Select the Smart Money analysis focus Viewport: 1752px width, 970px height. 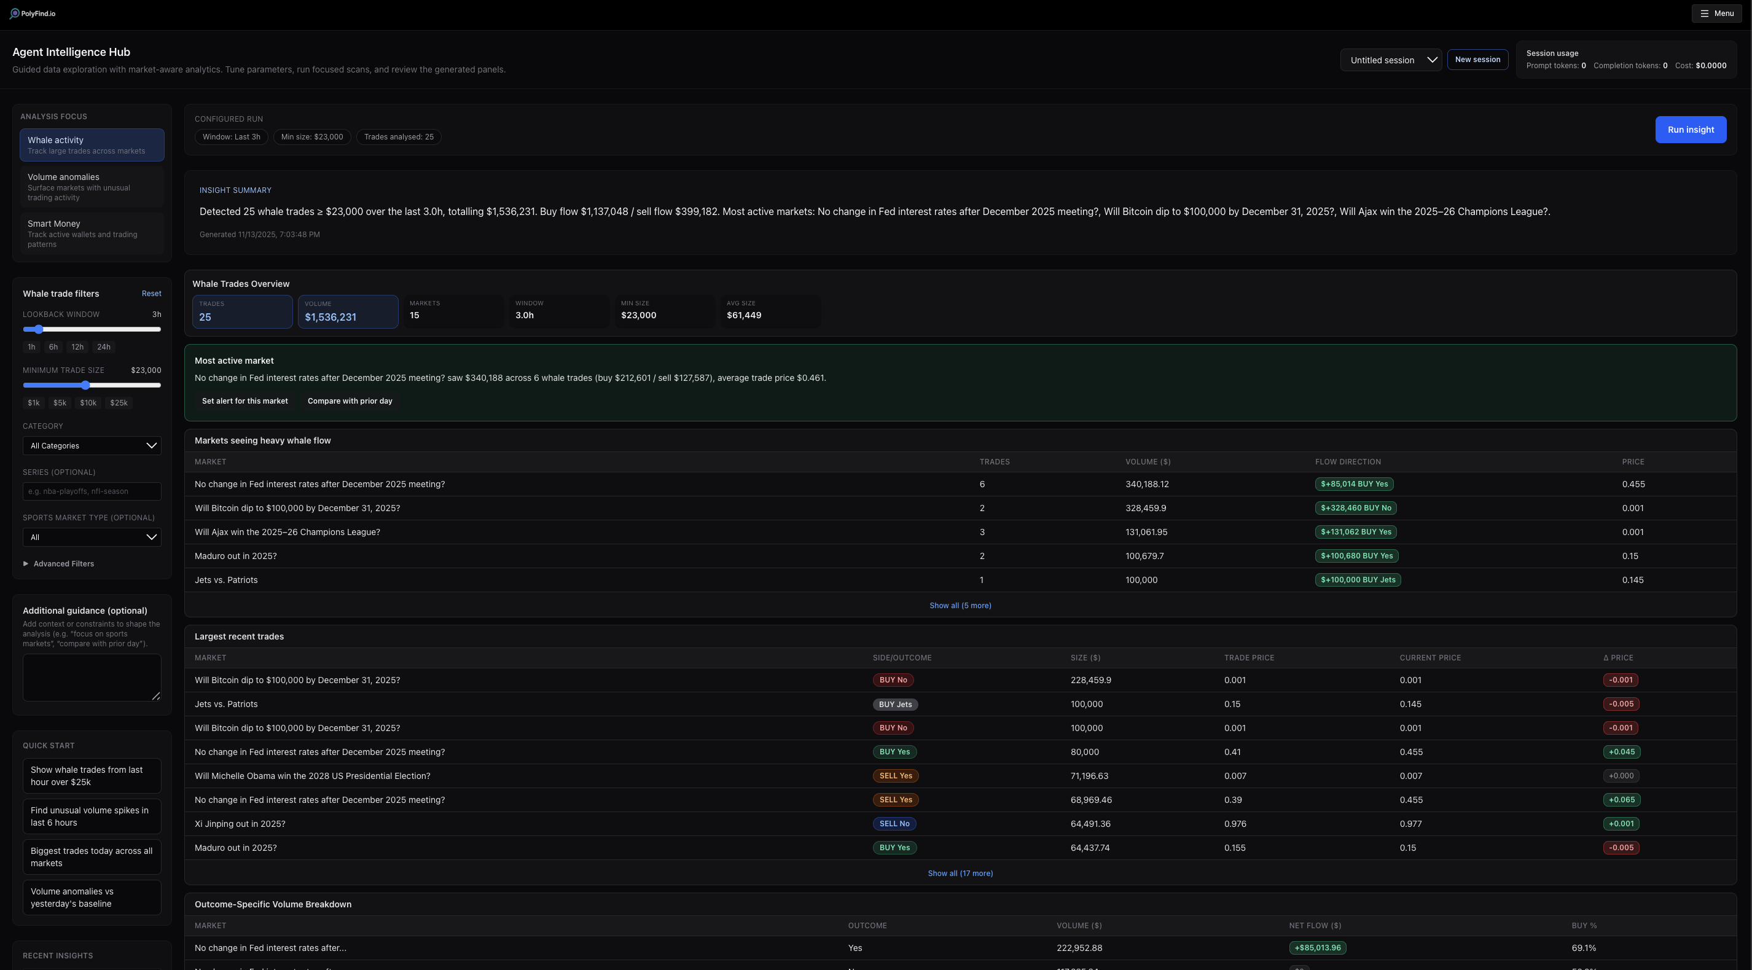coord(92,233)
